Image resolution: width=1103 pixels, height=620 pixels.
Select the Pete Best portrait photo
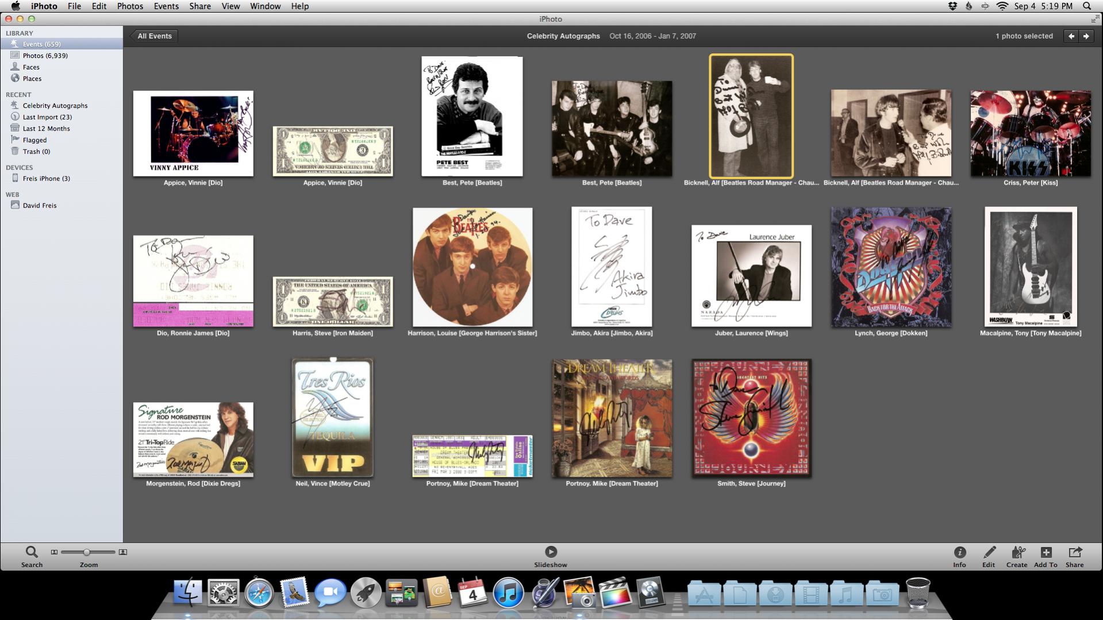[472, 116]
